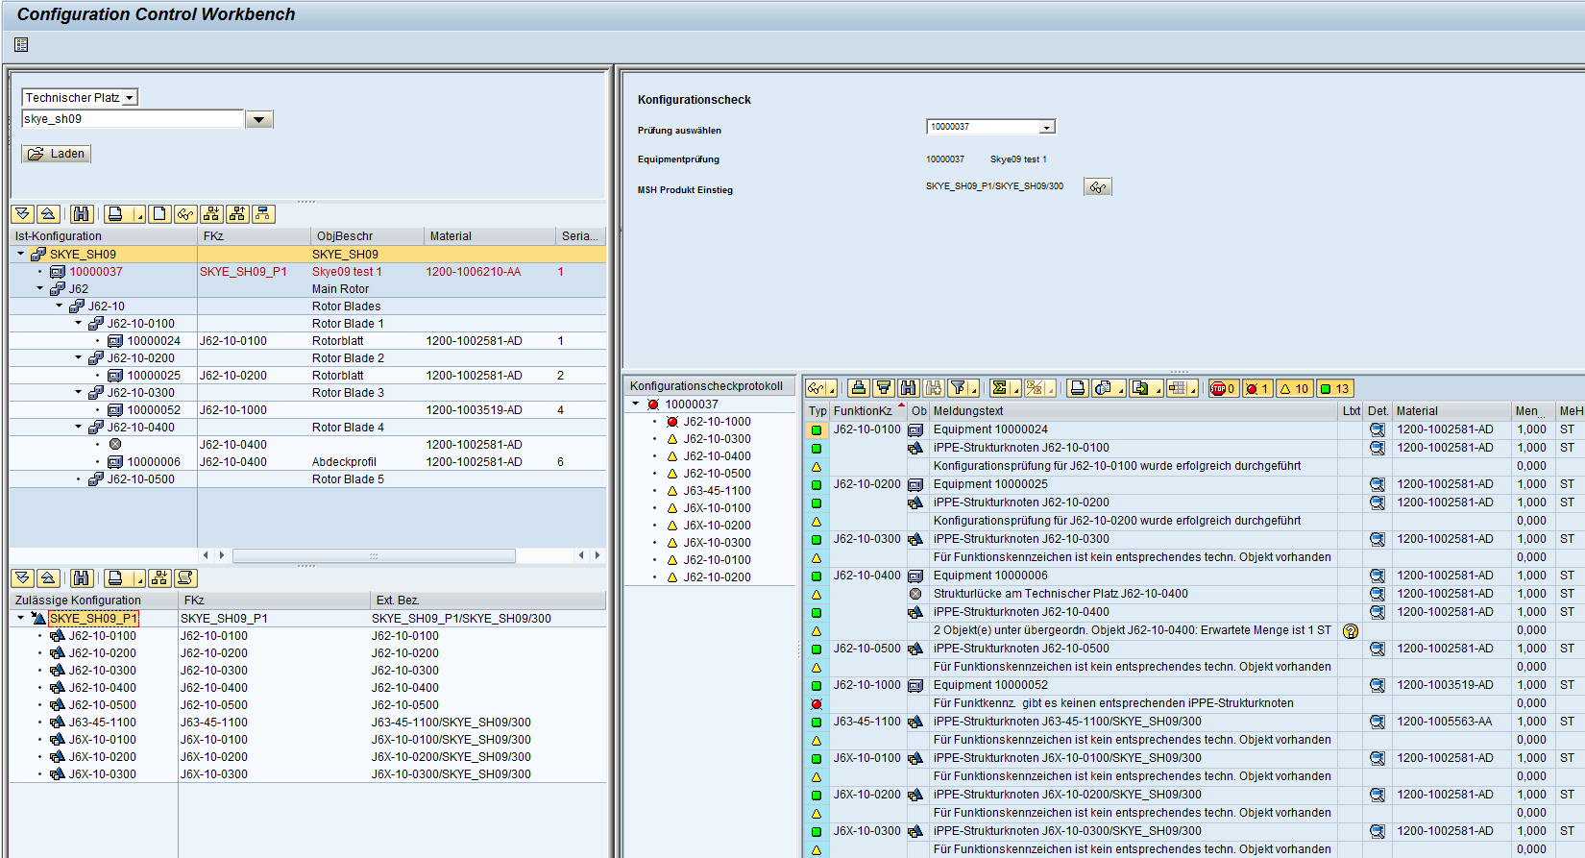Viewport: 1585px width, 858px height.
Task: Select J62-10-0500 in Ist-Konfiguration tree
Action: tap(141, 479)
